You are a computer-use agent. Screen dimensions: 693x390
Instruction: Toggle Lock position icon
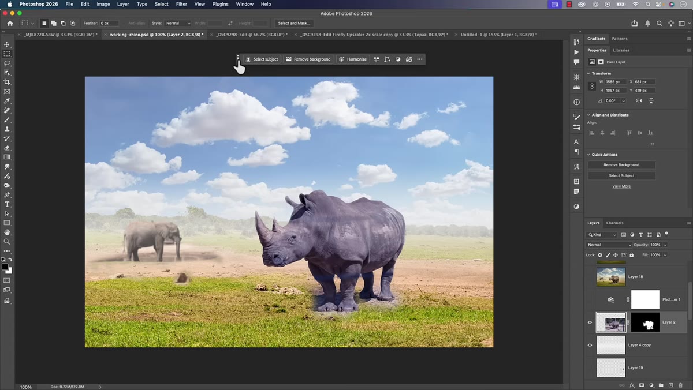coord(616,255)
